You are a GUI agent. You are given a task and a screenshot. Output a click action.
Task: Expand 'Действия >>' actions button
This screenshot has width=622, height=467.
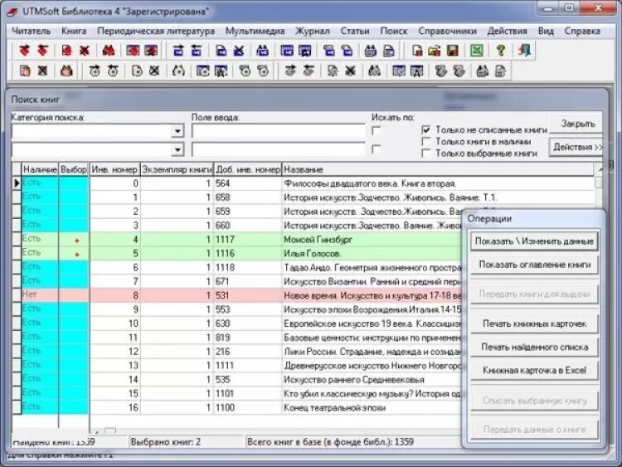[x=576, y=147]
